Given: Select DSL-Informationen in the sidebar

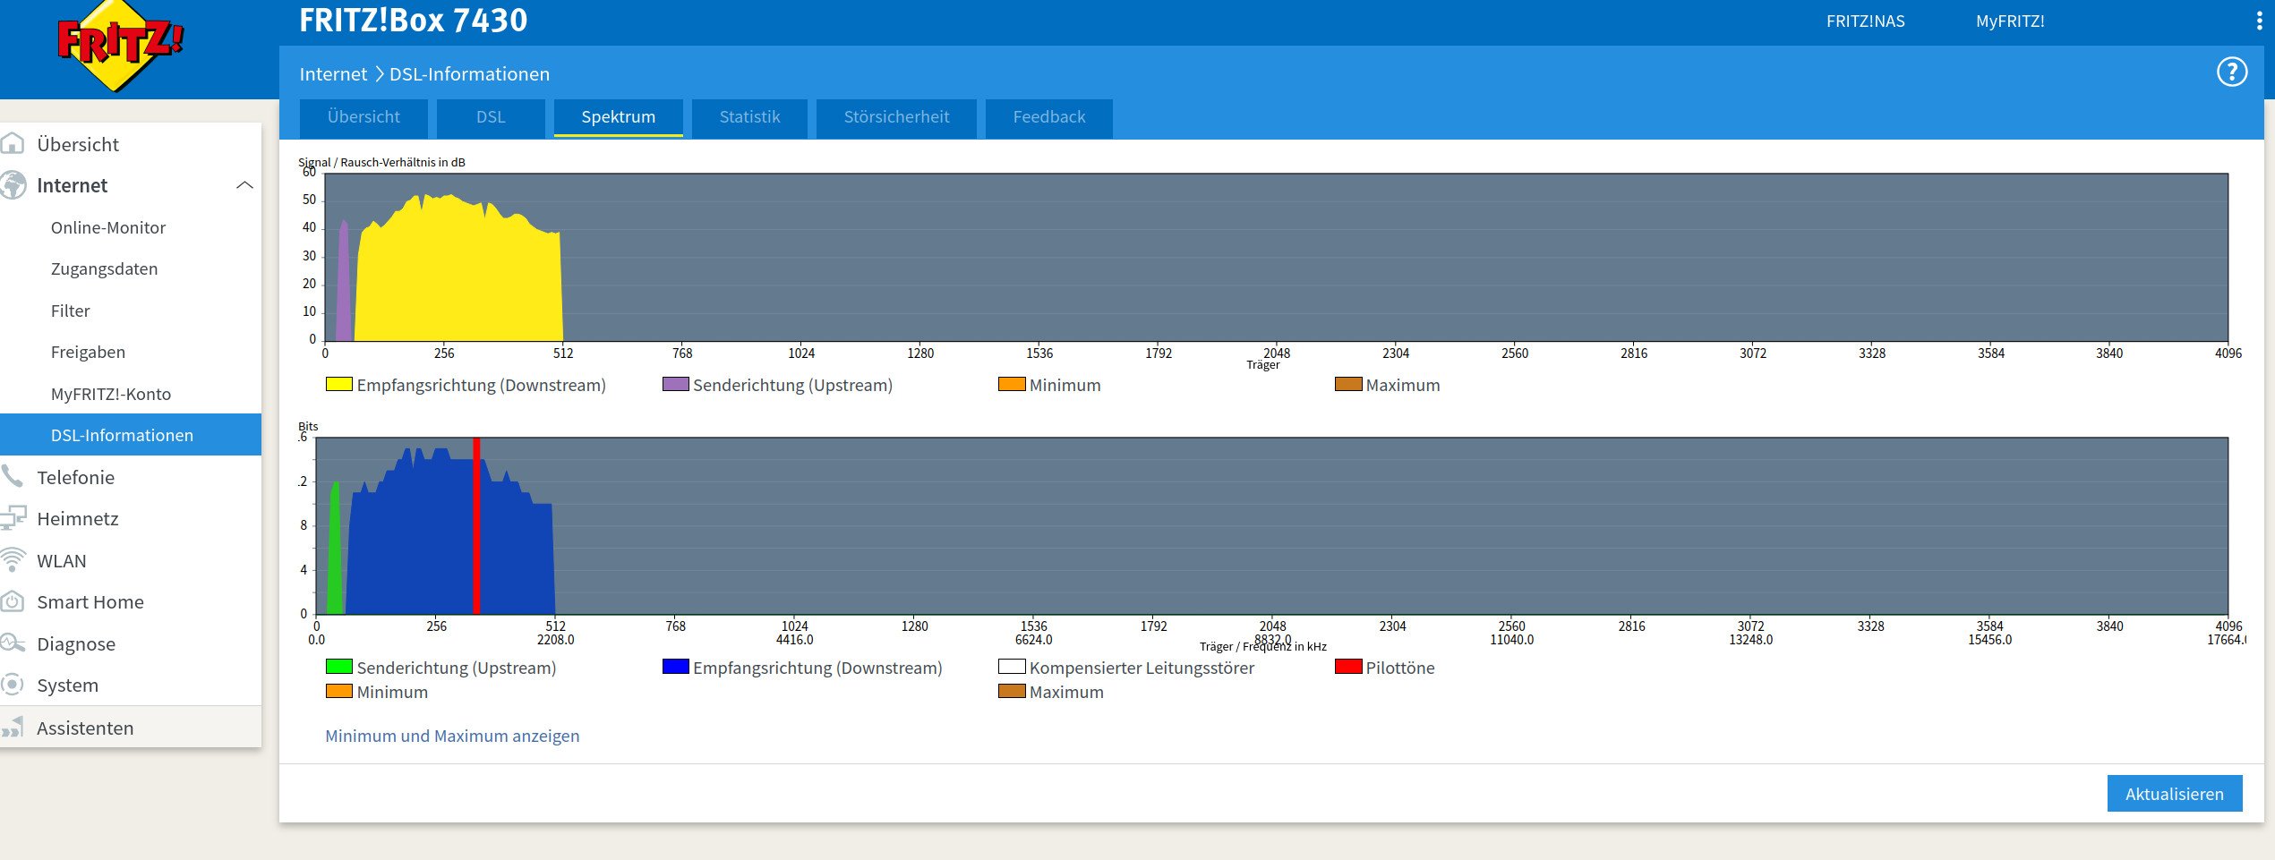Looking at the screenshot, I should point(131,435).
